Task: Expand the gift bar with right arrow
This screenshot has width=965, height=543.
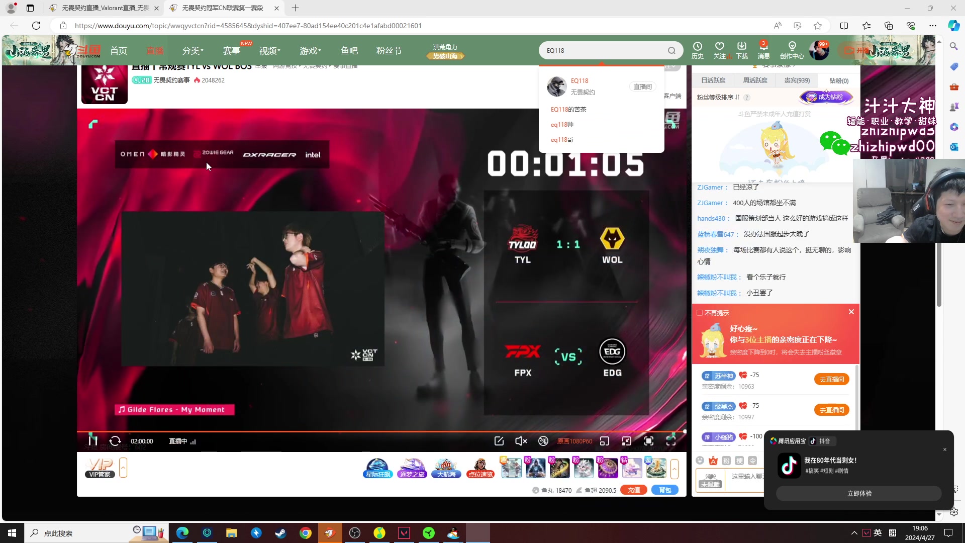Action: click(674, 468)
